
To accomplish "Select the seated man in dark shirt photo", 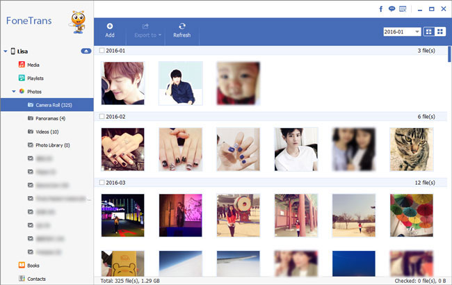I will tap(181, 83).
